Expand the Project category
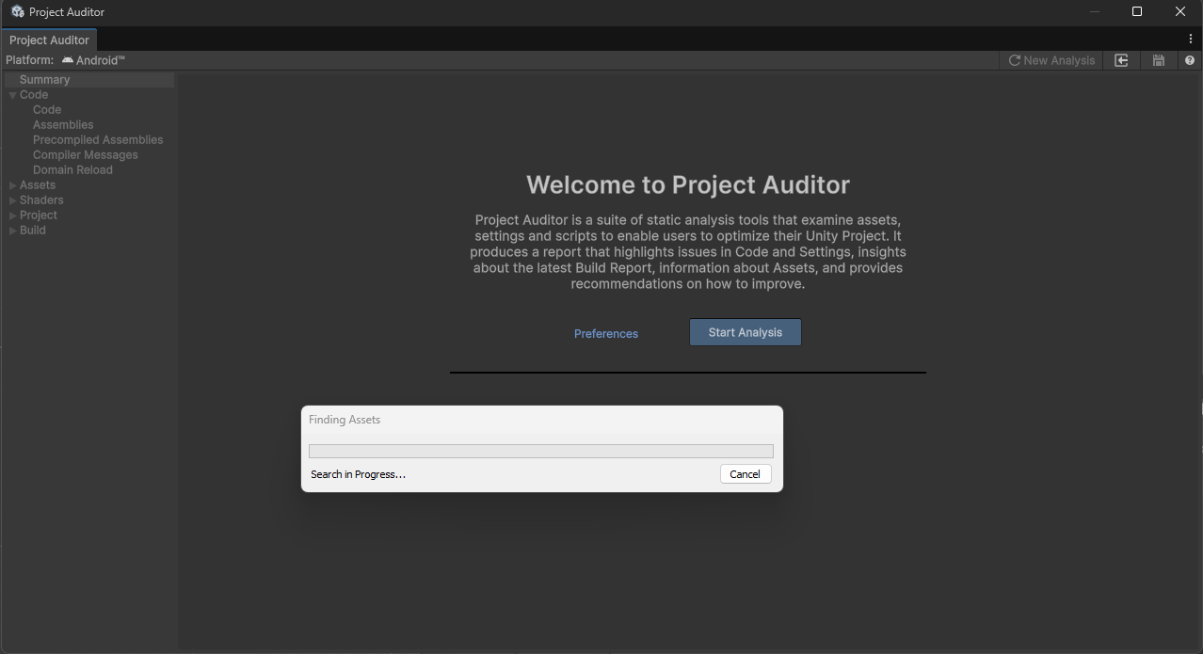This screenshot has height=654, width=1203. click(13, 215)
